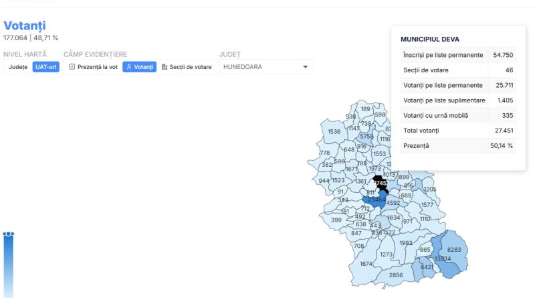This screenshot has height=298, width=535.
Task: Switch map level to Județe
Action: point(18,67)
